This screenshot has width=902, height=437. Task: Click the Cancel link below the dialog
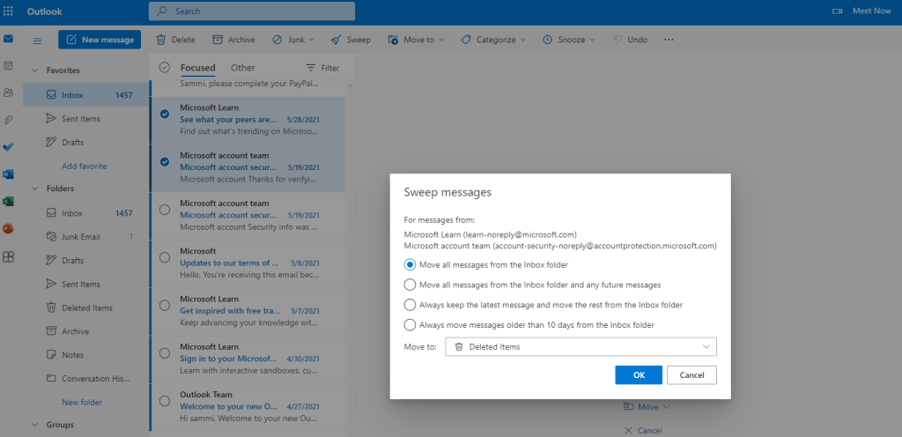(x=643, y=430)
